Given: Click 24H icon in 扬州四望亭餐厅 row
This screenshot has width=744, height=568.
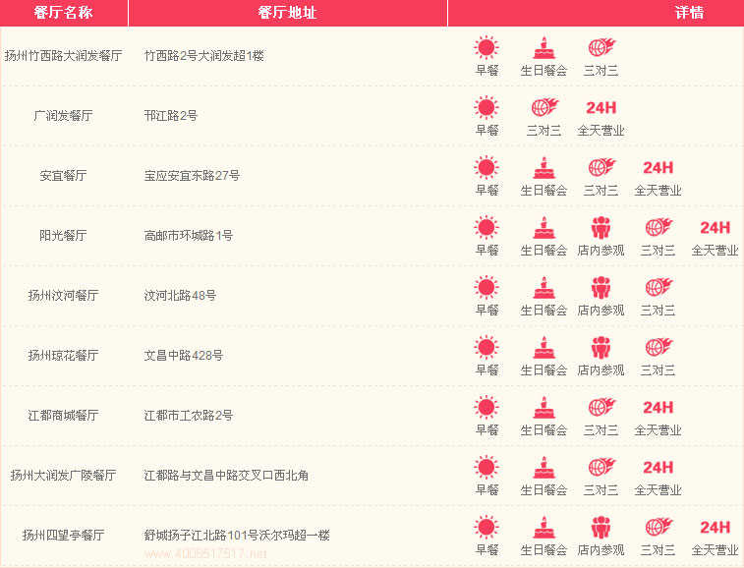Looking at the screenshot, I should (715, 527).
